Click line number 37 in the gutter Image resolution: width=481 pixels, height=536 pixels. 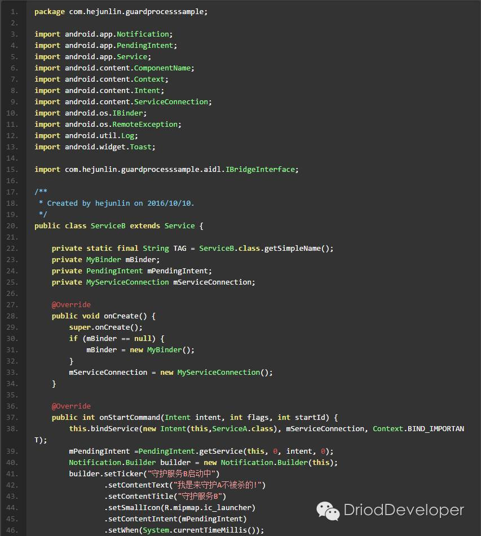(12, 418)
